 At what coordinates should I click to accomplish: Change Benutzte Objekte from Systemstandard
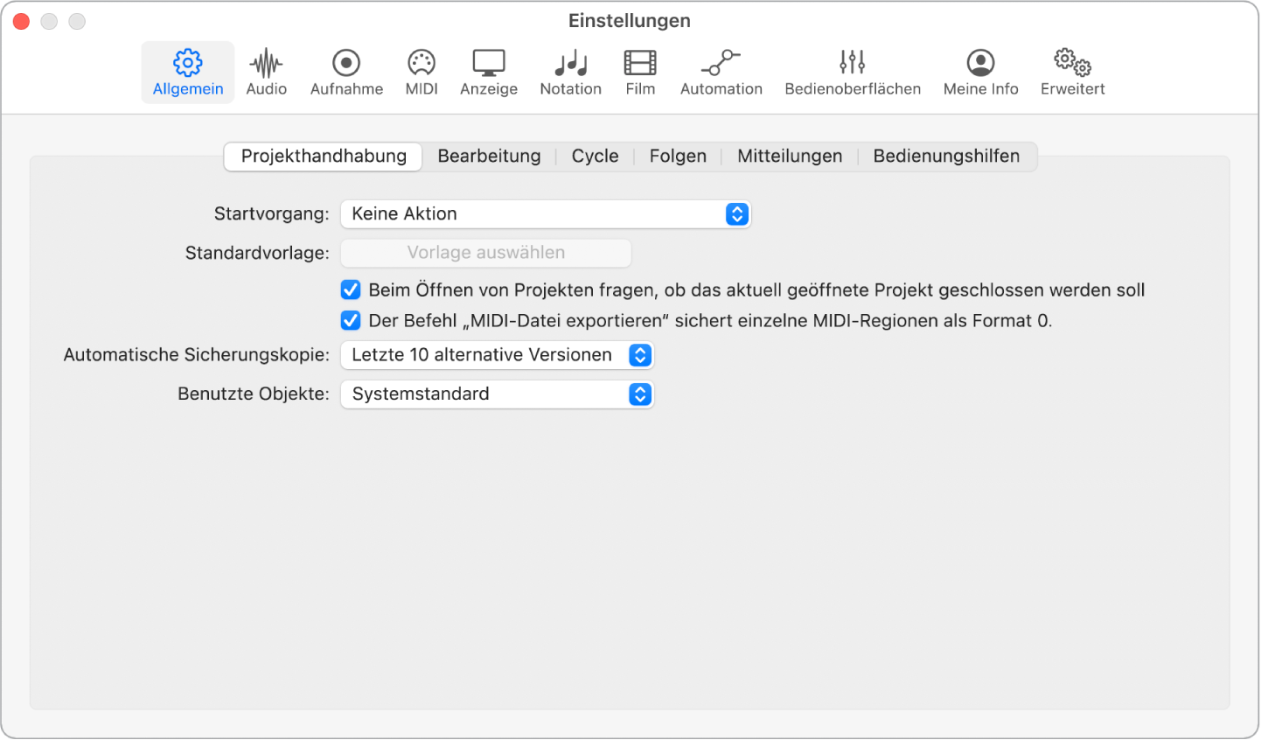click(x=497, y=394)
